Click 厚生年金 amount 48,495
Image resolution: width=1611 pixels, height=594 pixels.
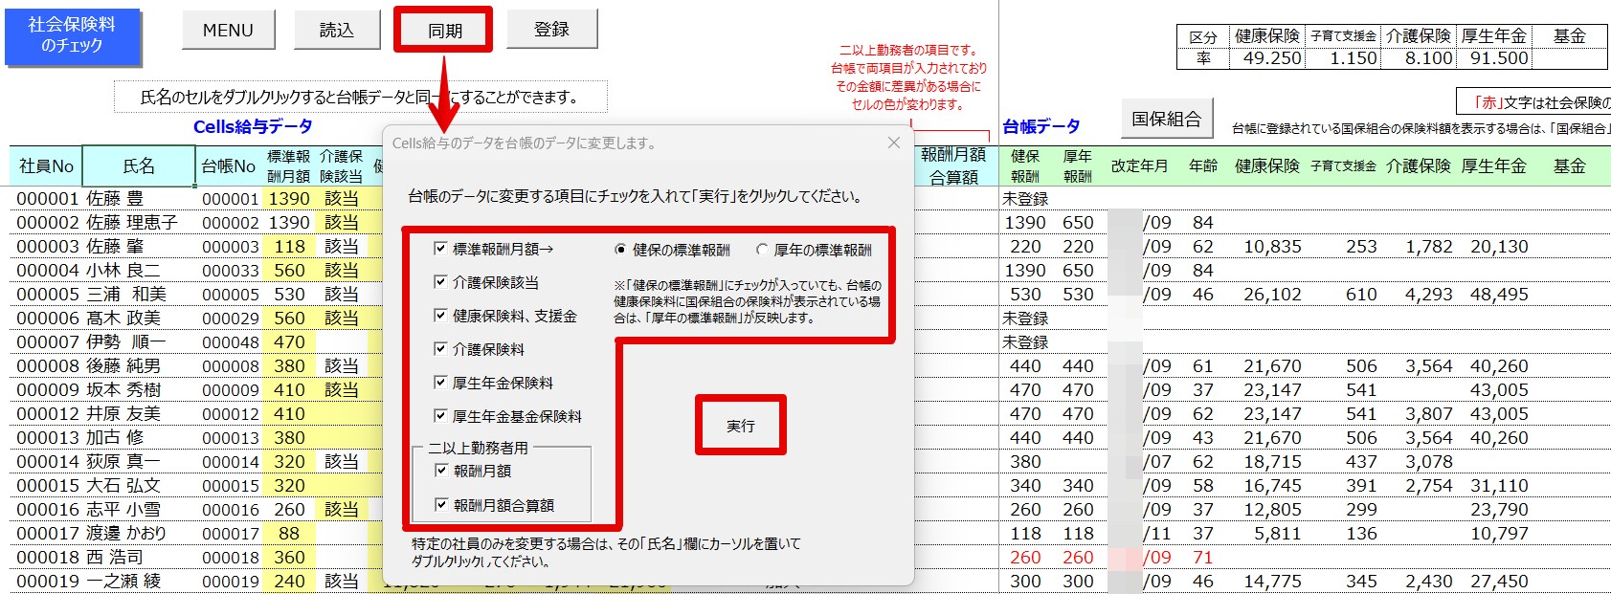1499,295
